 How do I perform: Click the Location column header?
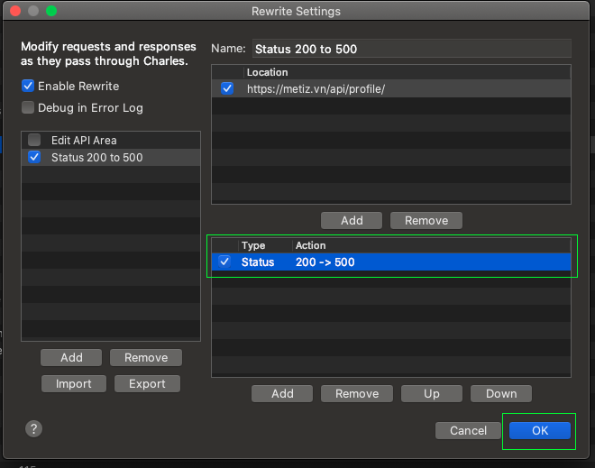click(x=407, y=72)
